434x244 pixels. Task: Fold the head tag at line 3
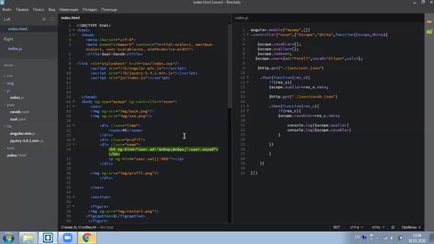74,35
